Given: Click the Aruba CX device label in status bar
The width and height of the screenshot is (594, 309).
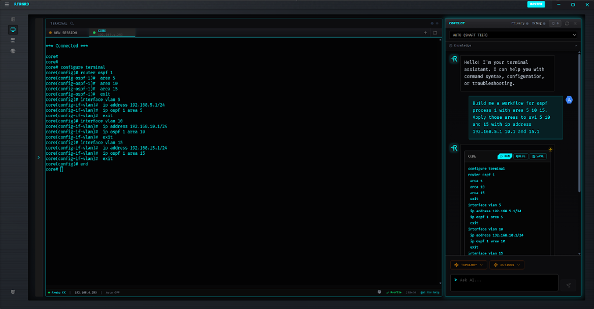Looking at the screenshot, I should coord(57,292).
